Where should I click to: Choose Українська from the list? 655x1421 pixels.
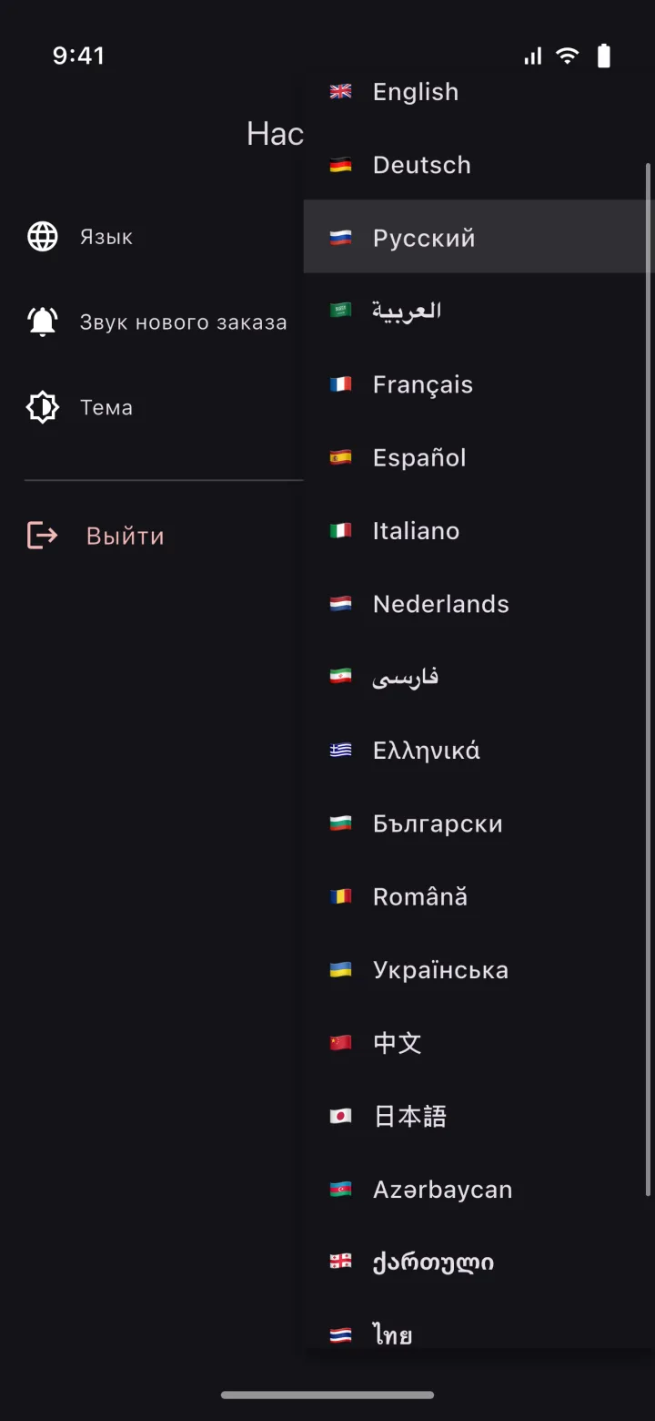coord(479,970)
